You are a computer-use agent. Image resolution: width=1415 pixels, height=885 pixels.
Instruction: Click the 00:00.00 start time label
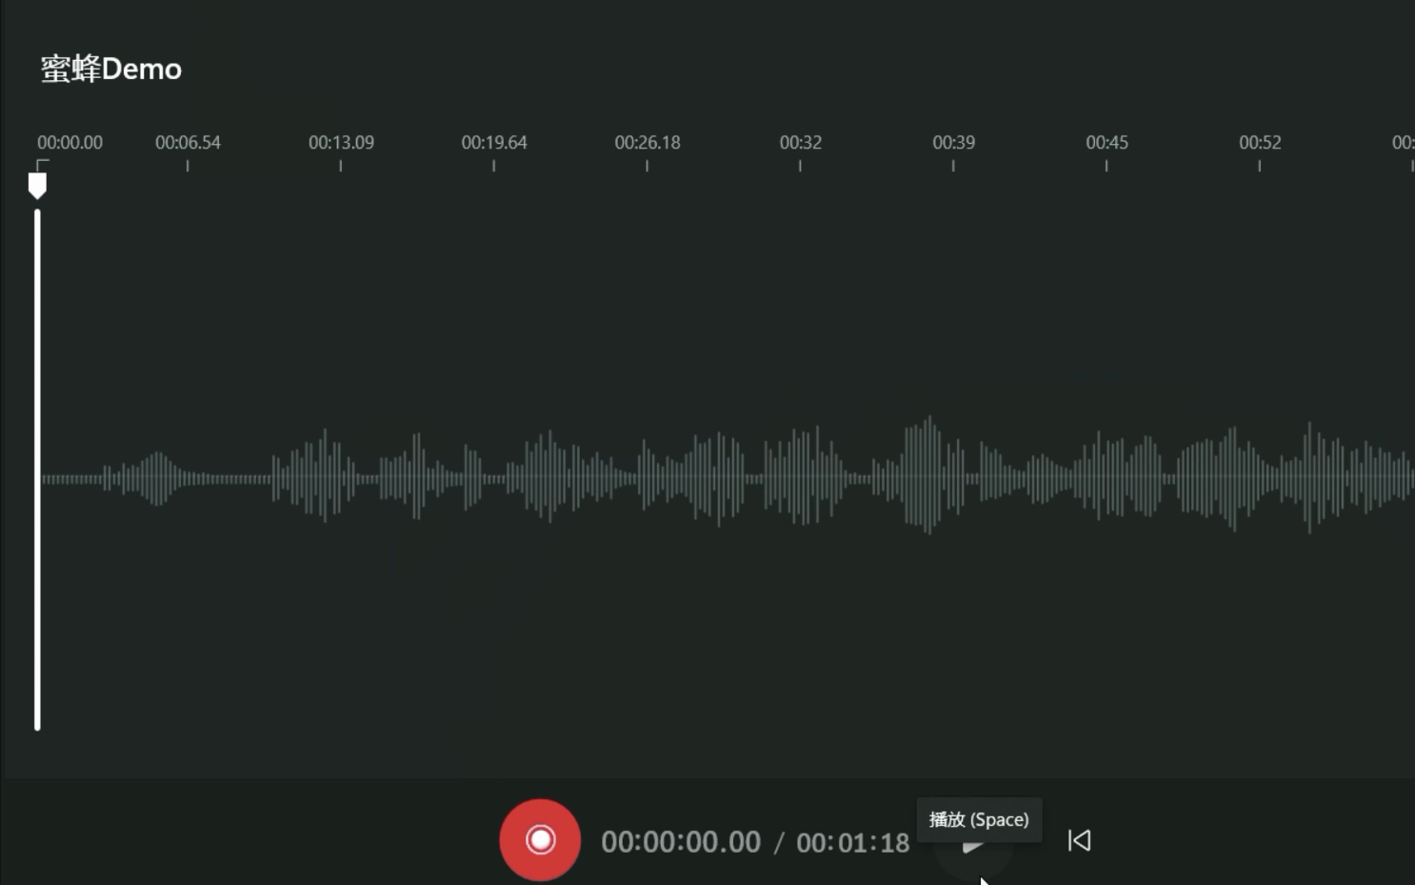click(70, 143)
